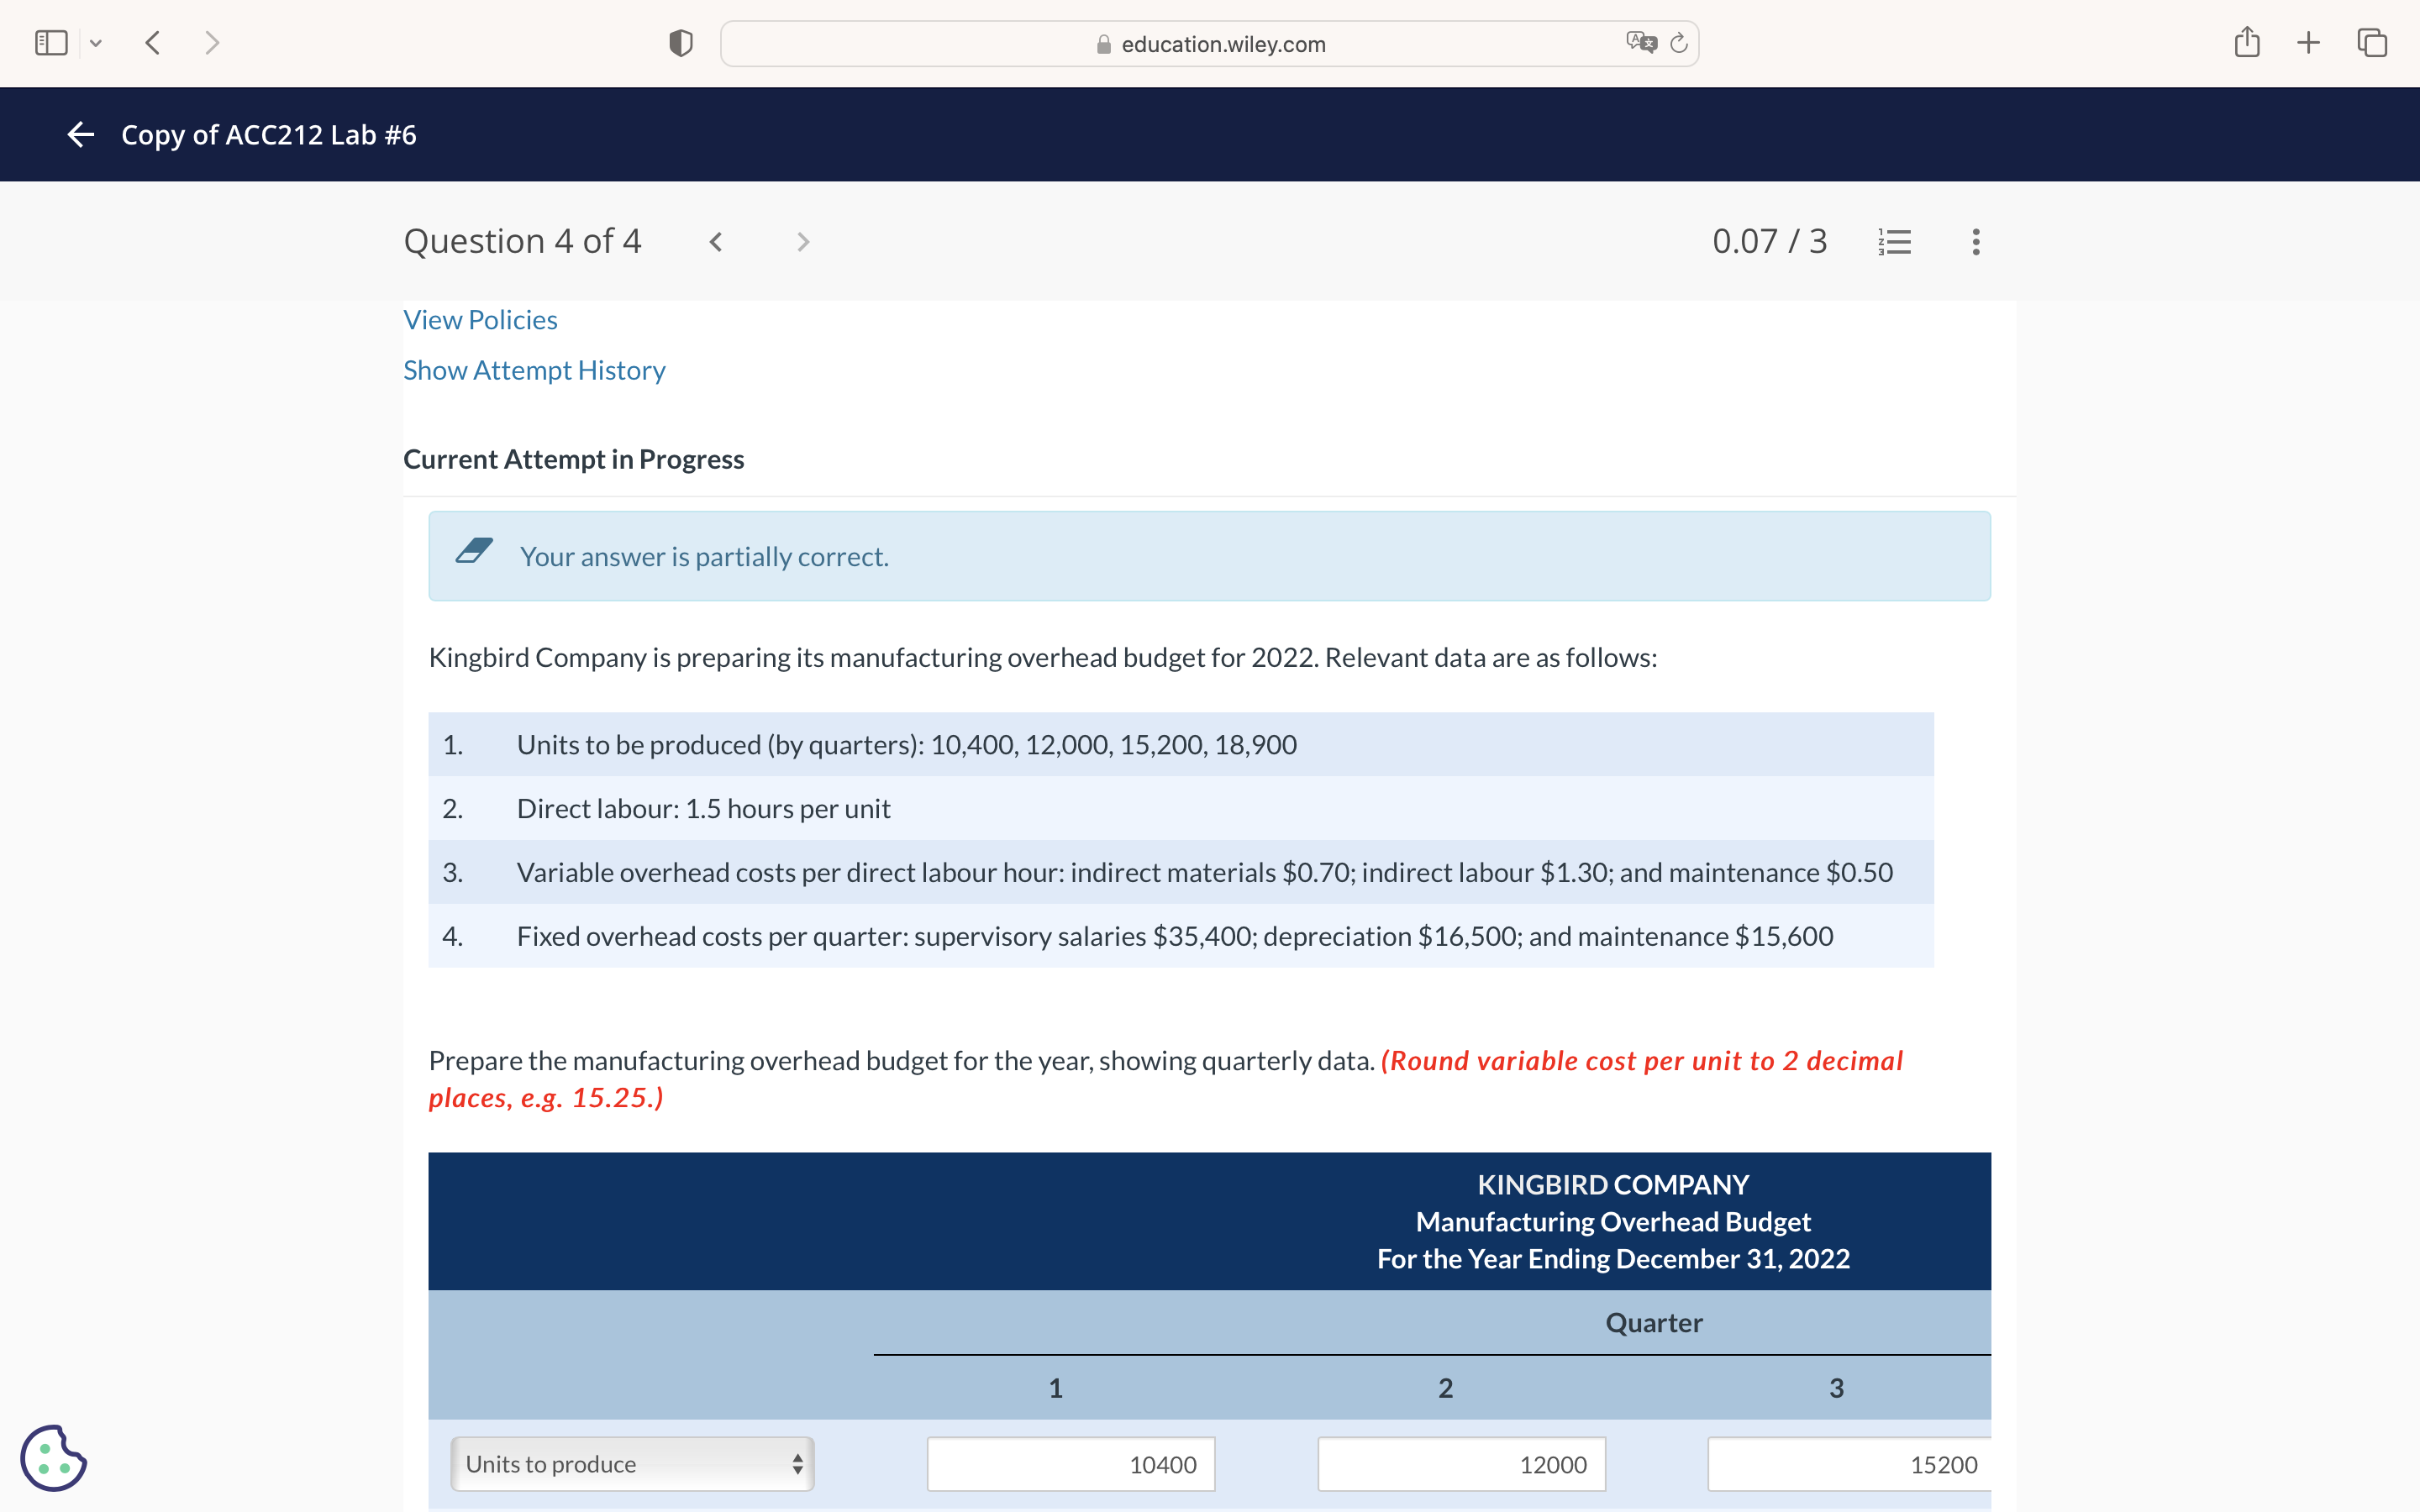Click the previous question chevron
The image size is (2420, 1512).
(716, 240)
